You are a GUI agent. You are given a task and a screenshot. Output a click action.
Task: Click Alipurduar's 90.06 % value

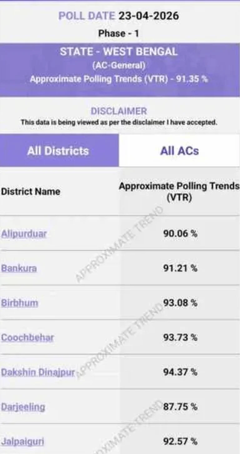pyautogui.click(x=180, y=234)
